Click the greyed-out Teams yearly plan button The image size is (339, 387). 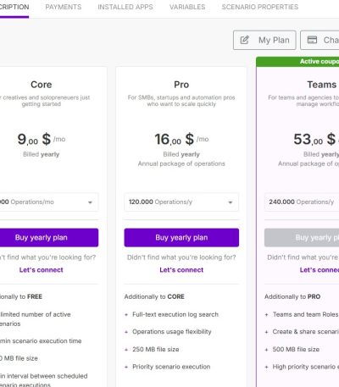pyautogui.click(x=302, y=238)
